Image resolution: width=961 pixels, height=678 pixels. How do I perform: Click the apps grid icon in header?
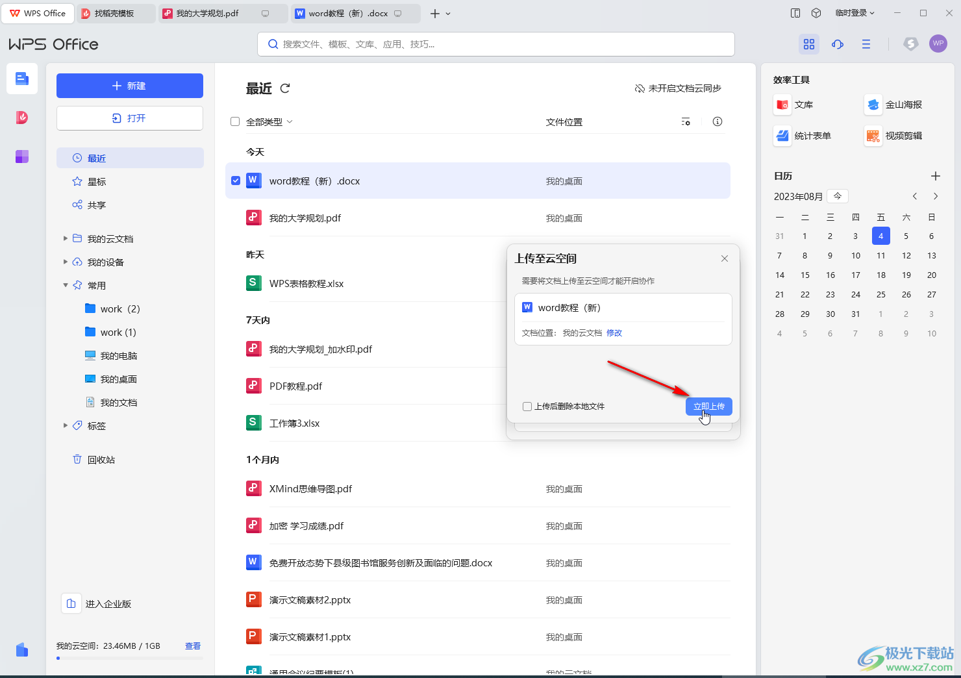click(809, 44)
